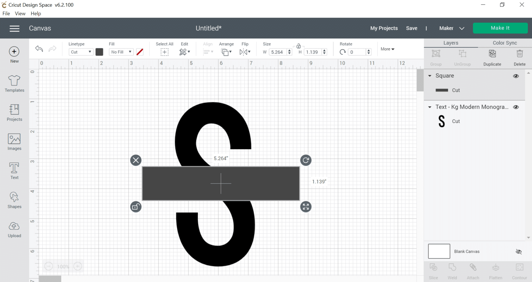The width and height of the screenshot is (532, 282).
Task: Open the Images panel
Action: tap(14, 141)
